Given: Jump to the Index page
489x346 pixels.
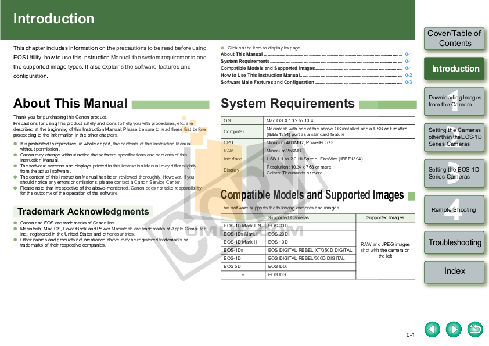Looking at the screenshot, I should 455,272.
